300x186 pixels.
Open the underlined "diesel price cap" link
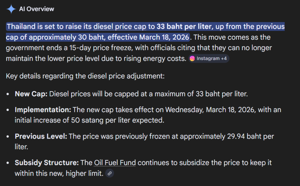point(120,27)
